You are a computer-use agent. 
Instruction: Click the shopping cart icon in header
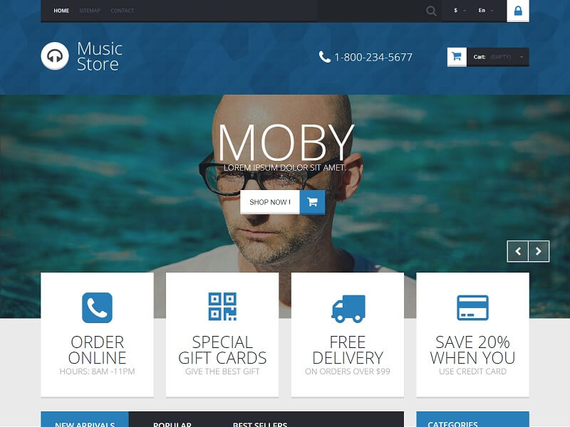[x=457, y=57]
